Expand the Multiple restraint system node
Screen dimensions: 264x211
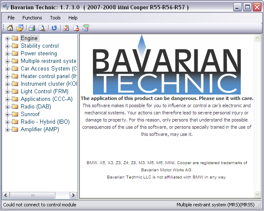click(x=7, y=61)
